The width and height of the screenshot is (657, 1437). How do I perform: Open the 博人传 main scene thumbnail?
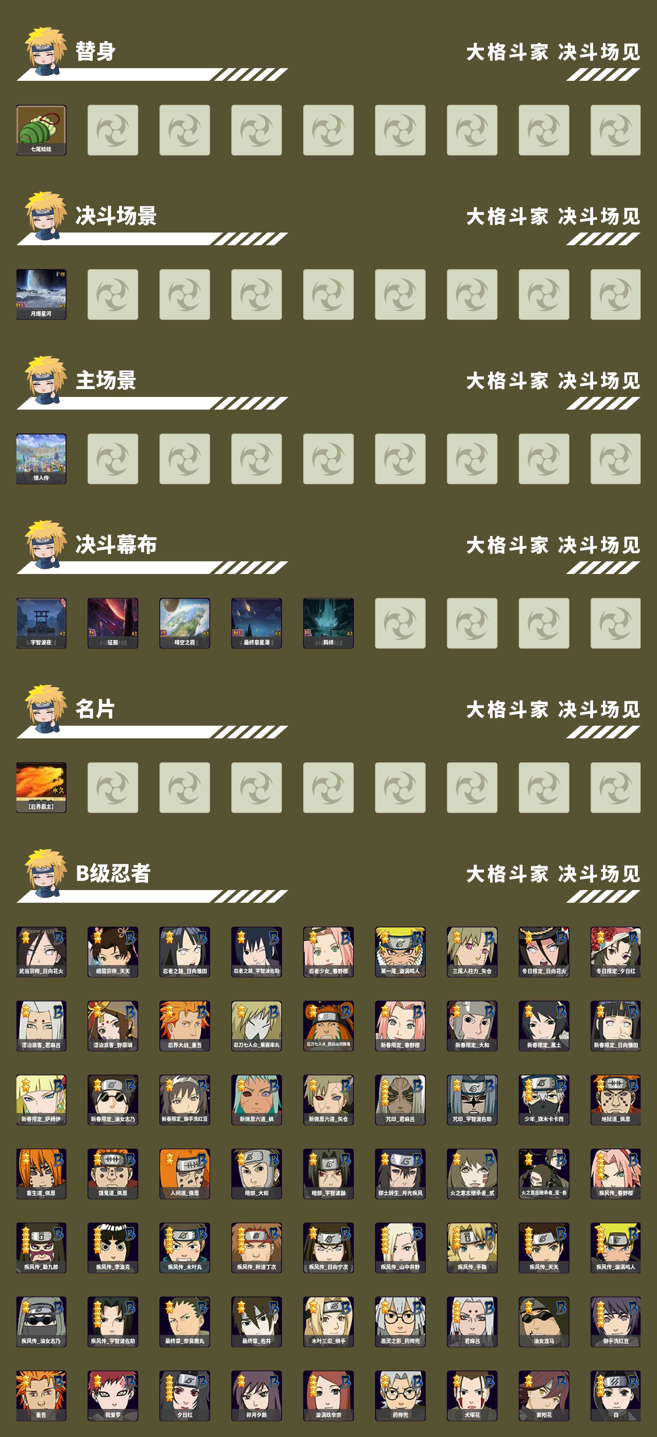point(41,459)
